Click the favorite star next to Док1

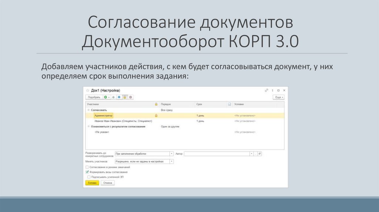tap(88, 90)
